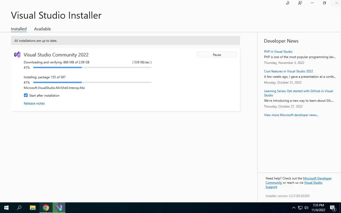Click the Visual Studio Community 2022 logo
The width and height of the screenshot is (341, 213).
pyautogui.click(x=17, y=55)
